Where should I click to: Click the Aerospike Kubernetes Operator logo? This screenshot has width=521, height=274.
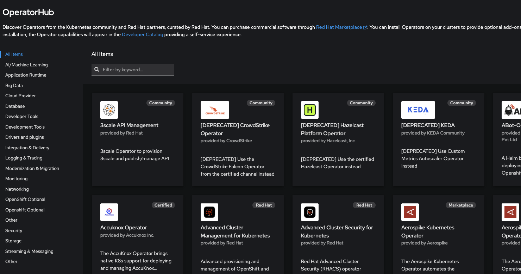[410, 212]
